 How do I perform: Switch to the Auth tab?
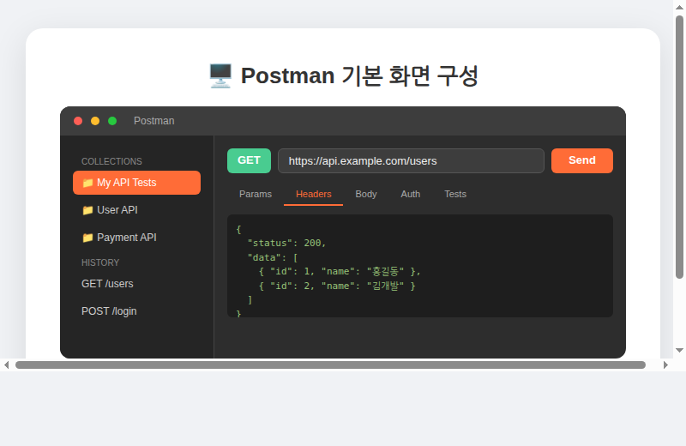click(411, 194)
